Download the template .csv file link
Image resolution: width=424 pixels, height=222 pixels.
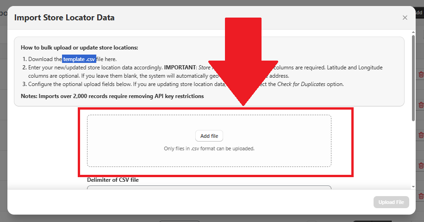(79, 59)
